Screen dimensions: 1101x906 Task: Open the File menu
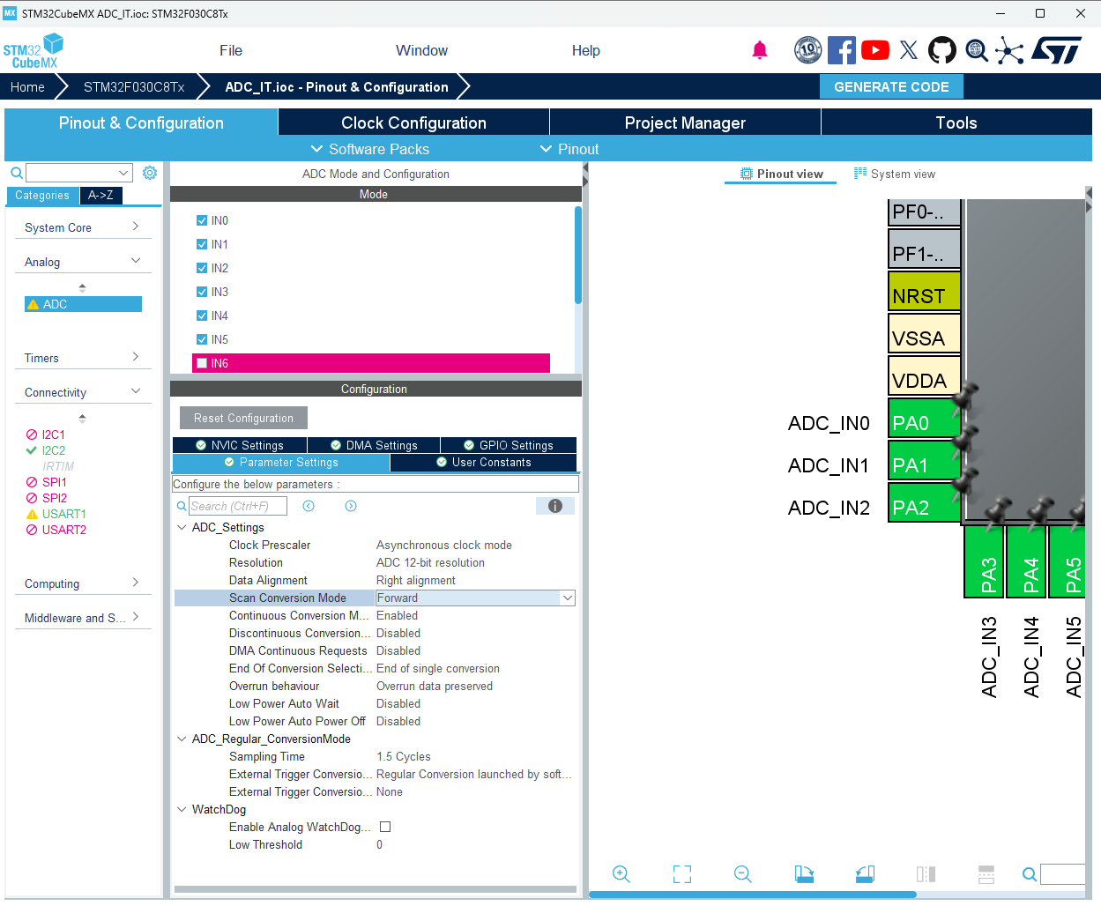231,50
